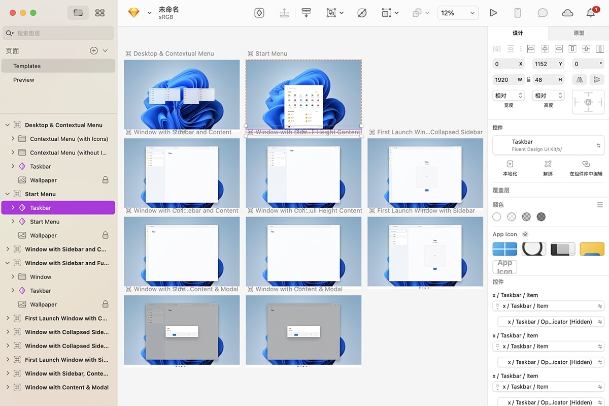Switch to the 设计 tab

tap(518, 33)
